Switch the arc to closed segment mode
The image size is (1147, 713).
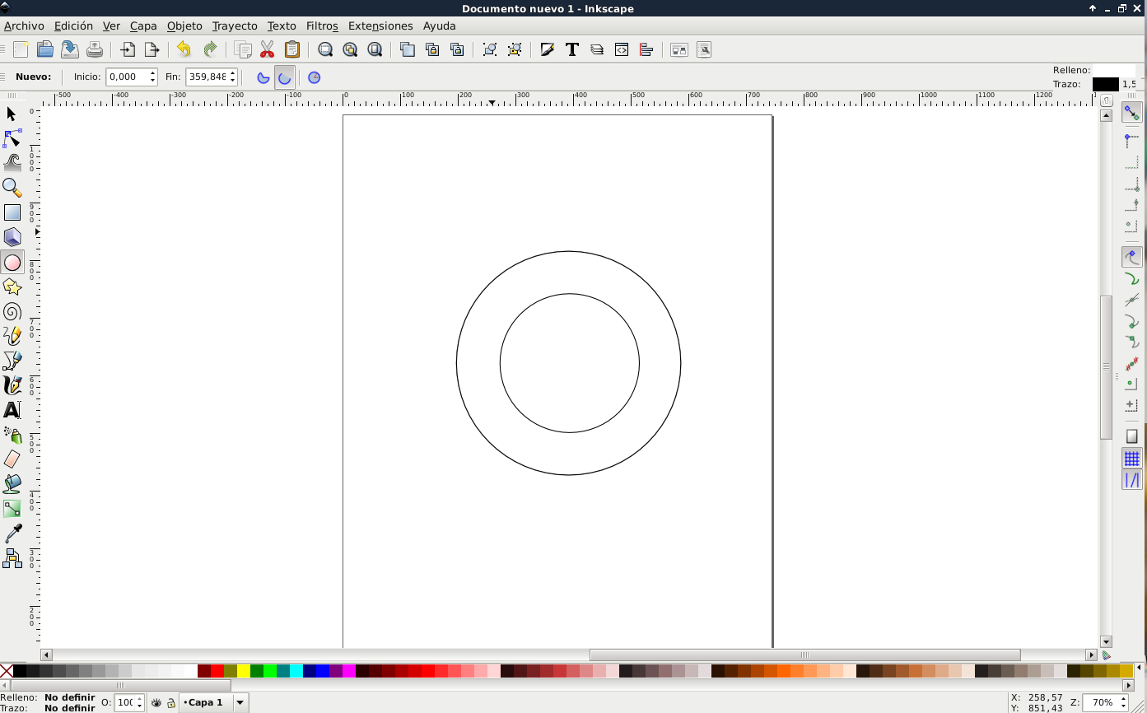point(263,77)
